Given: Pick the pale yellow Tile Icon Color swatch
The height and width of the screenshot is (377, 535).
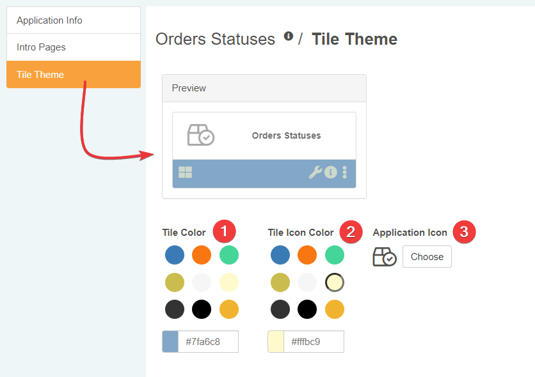Looking at the screenshot, I should click(335, 282).
